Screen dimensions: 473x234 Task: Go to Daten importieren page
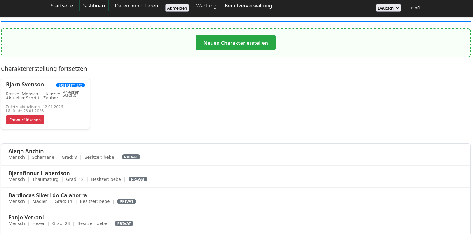(136, 6)
